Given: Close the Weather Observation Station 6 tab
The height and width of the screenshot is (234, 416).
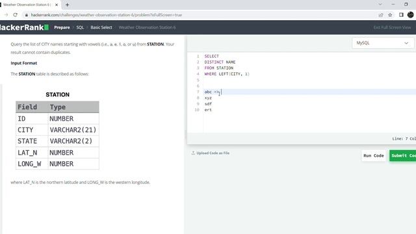Looking at the screenshot, I should (57, 5).
